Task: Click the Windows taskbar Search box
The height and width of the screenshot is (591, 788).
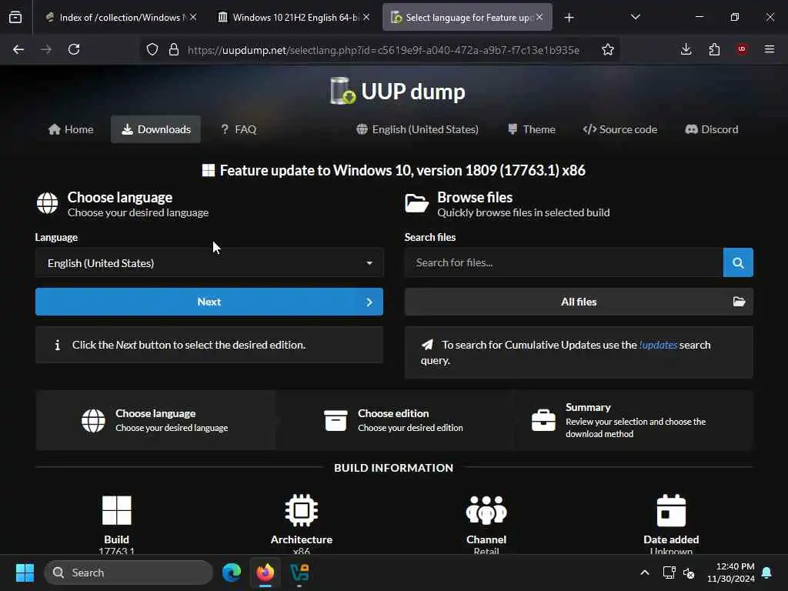Action: tap(129, 573)
